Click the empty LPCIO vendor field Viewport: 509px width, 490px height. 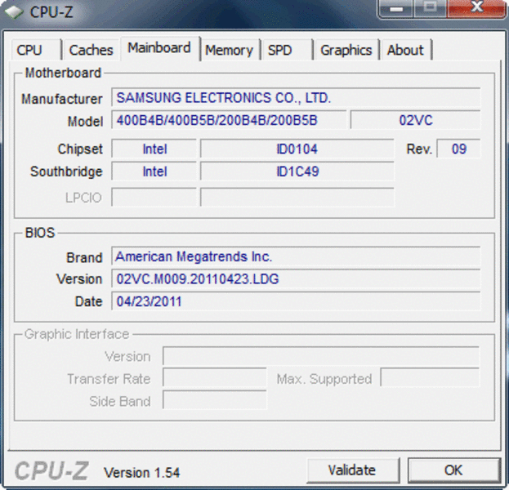coord(154,198)
